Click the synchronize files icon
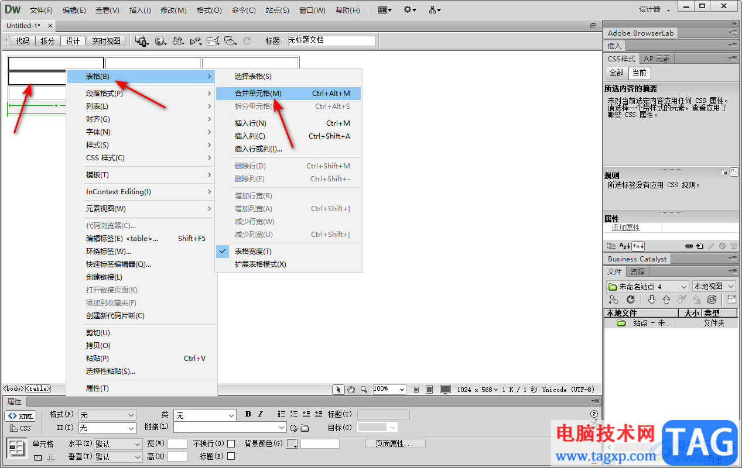This screenshot has height=468, width=742. 712,300
